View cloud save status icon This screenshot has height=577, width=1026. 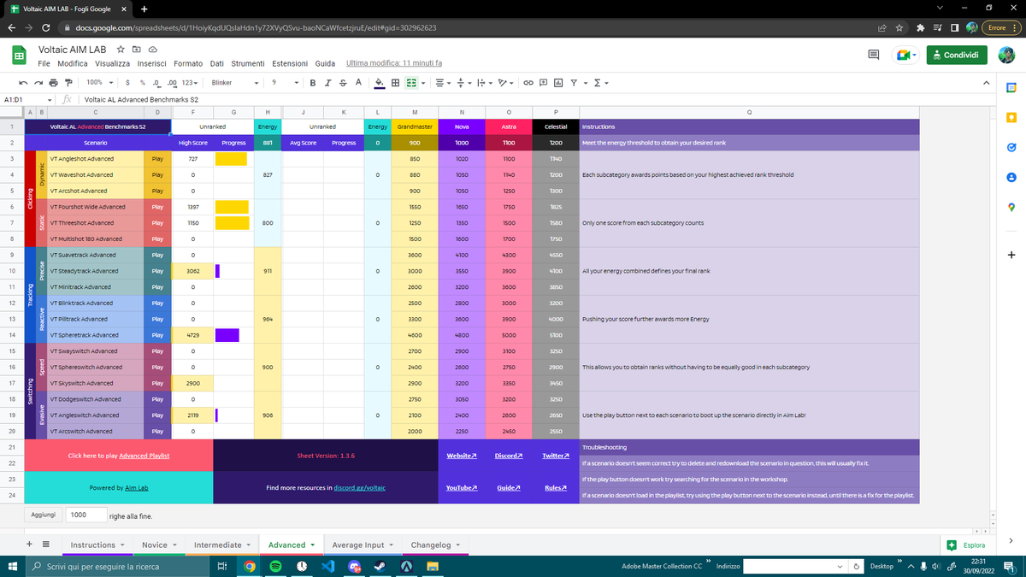pyautogui.click(x=152, y=50)
